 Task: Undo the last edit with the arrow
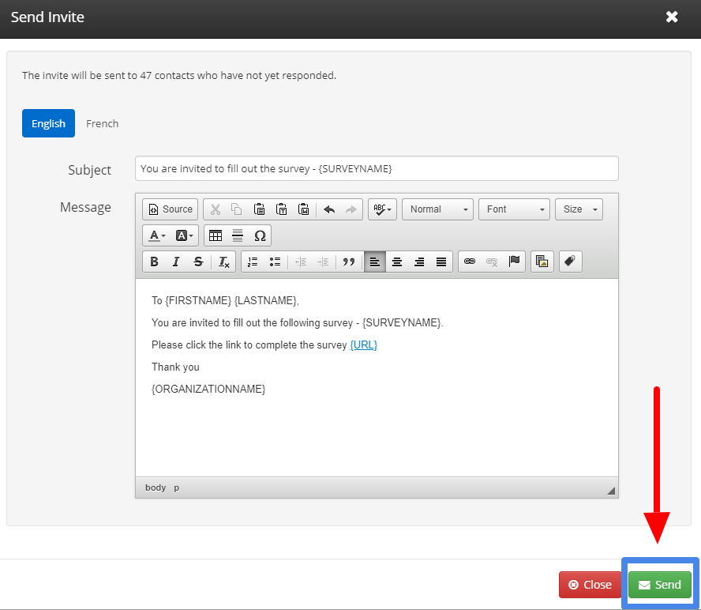[329, 209]
